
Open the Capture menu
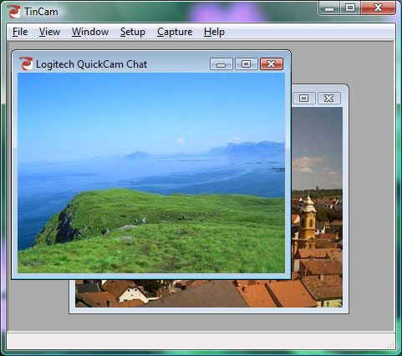click(175, 32)
